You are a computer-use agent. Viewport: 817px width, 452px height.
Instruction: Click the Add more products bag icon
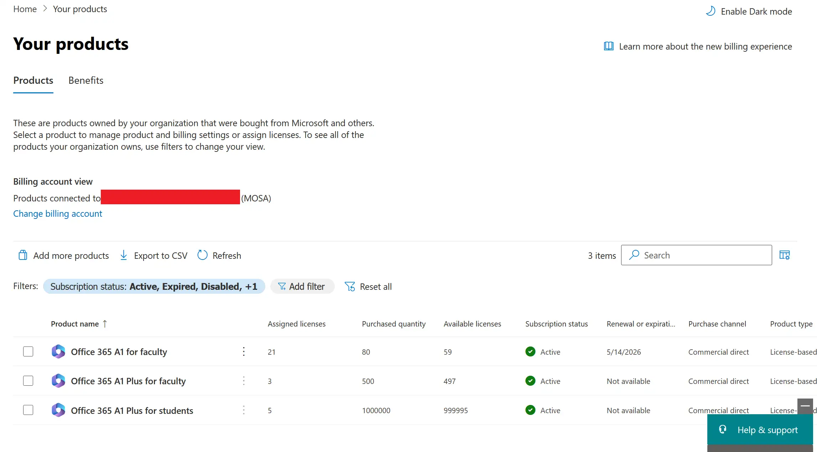(x=23, y=255)
